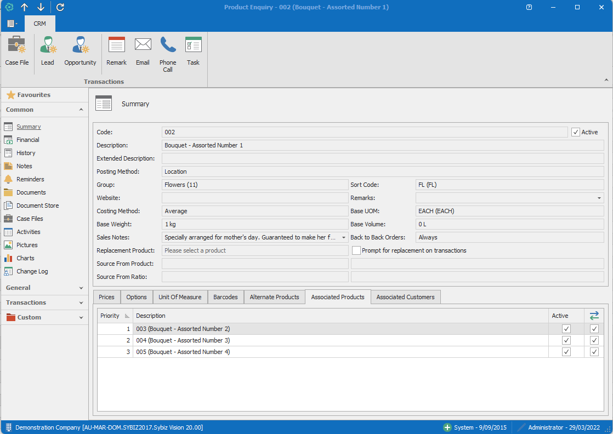Open the Associated Customers tab
The height and width of the screenshot is (434, 613).
(405, 297)
